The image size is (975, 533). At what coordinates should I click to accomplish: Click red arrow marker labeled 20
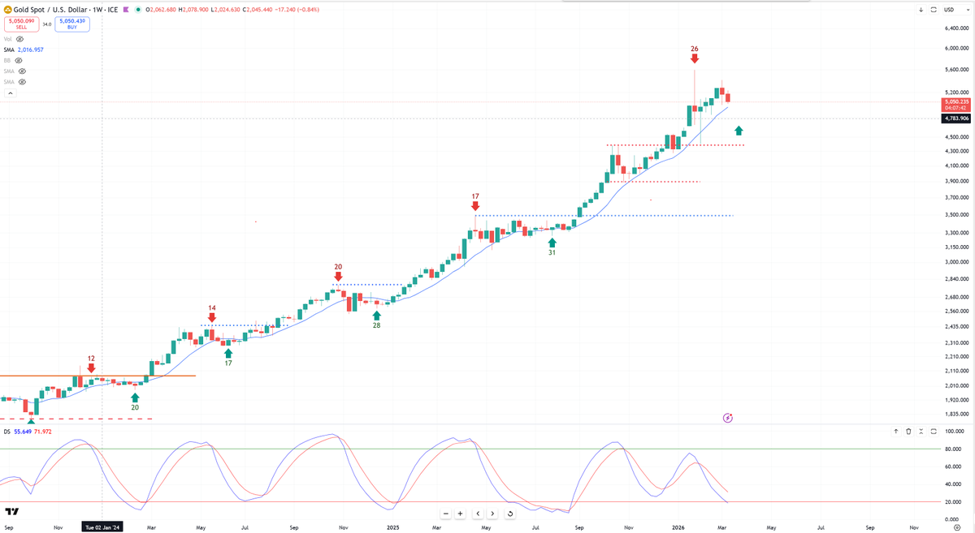point(338,277)
